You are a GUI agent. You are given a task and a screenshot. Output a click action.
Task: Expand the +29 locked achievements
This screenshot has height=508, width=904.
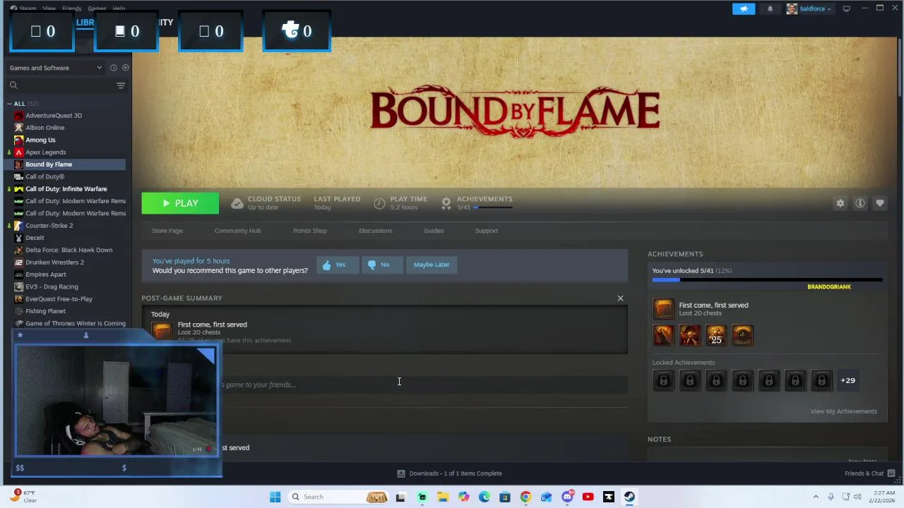pyautogui.click(x=847, y=380)
